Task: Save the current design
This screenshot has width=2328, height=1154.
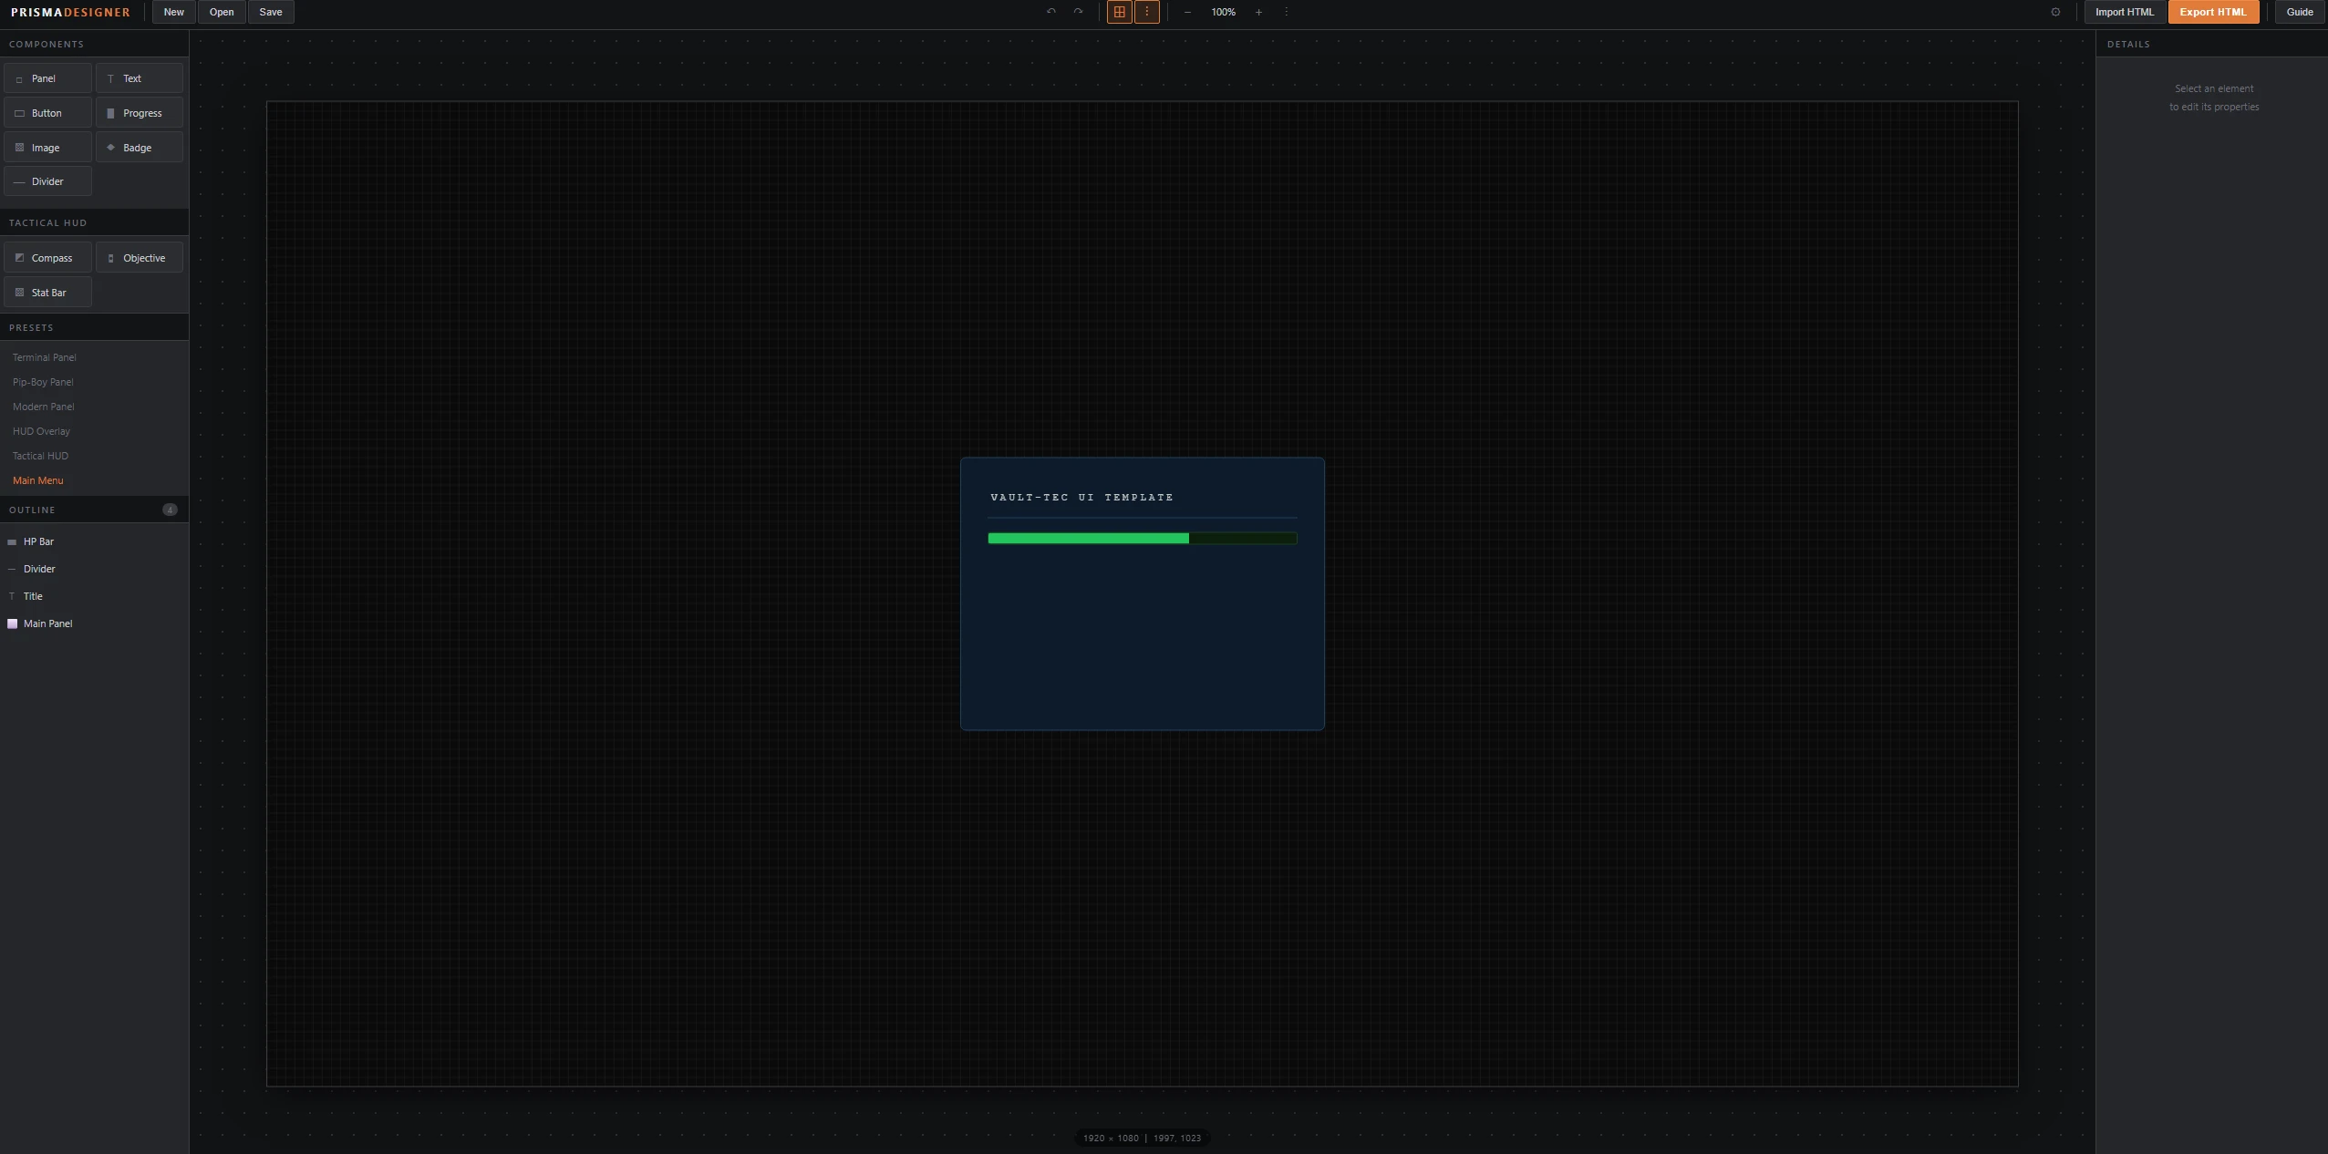Action: [271, 12]
